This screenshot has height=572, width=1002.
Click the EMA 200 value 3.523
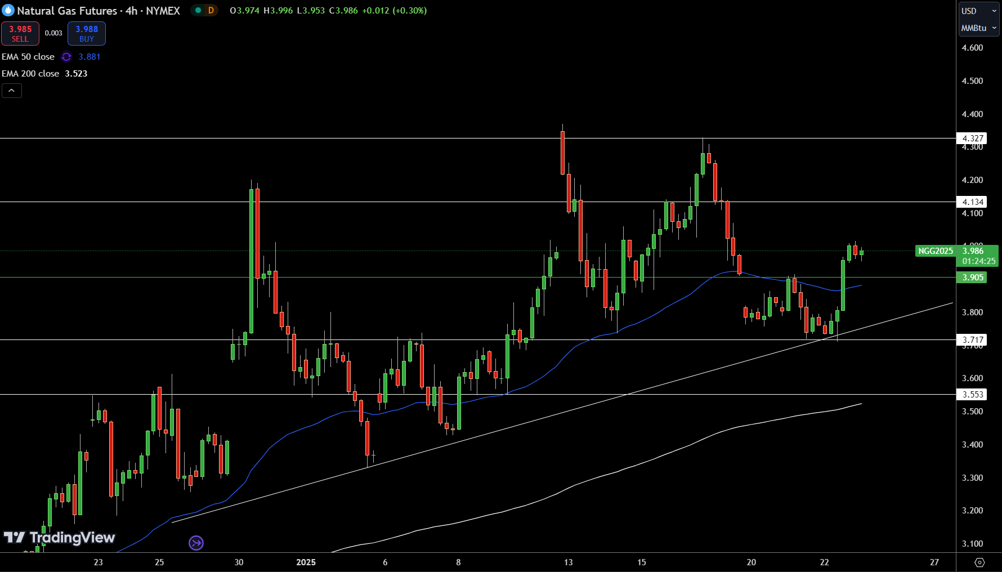[76, 74]
